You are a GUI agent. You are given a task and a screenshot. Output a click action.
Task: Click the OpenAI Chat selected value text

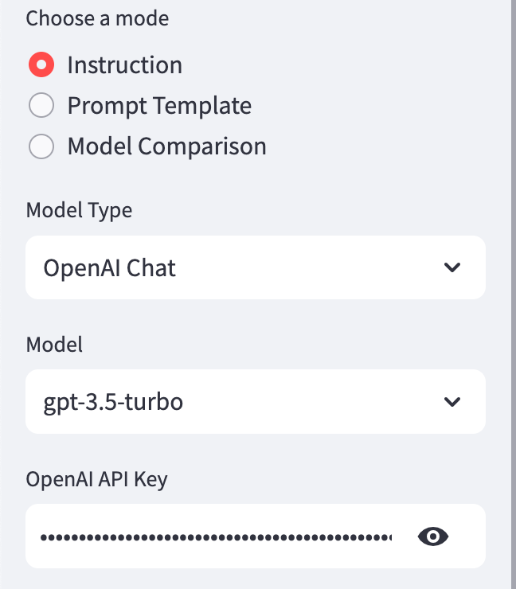point(110,267)
